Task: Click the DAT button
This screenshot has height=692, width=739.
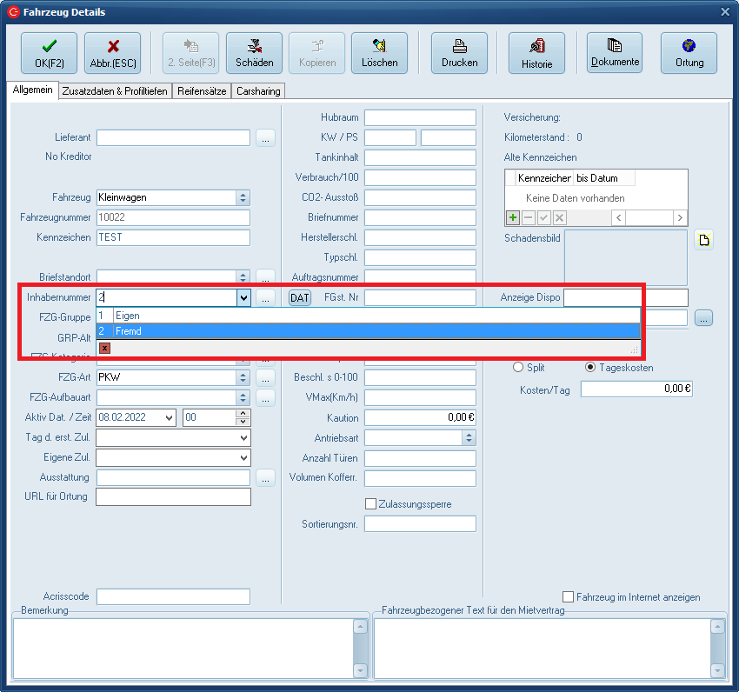Action: (x=299, y=298)
